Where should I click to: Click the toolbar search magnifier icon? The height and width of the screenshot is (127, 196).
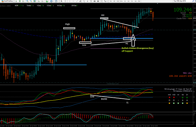193,1
